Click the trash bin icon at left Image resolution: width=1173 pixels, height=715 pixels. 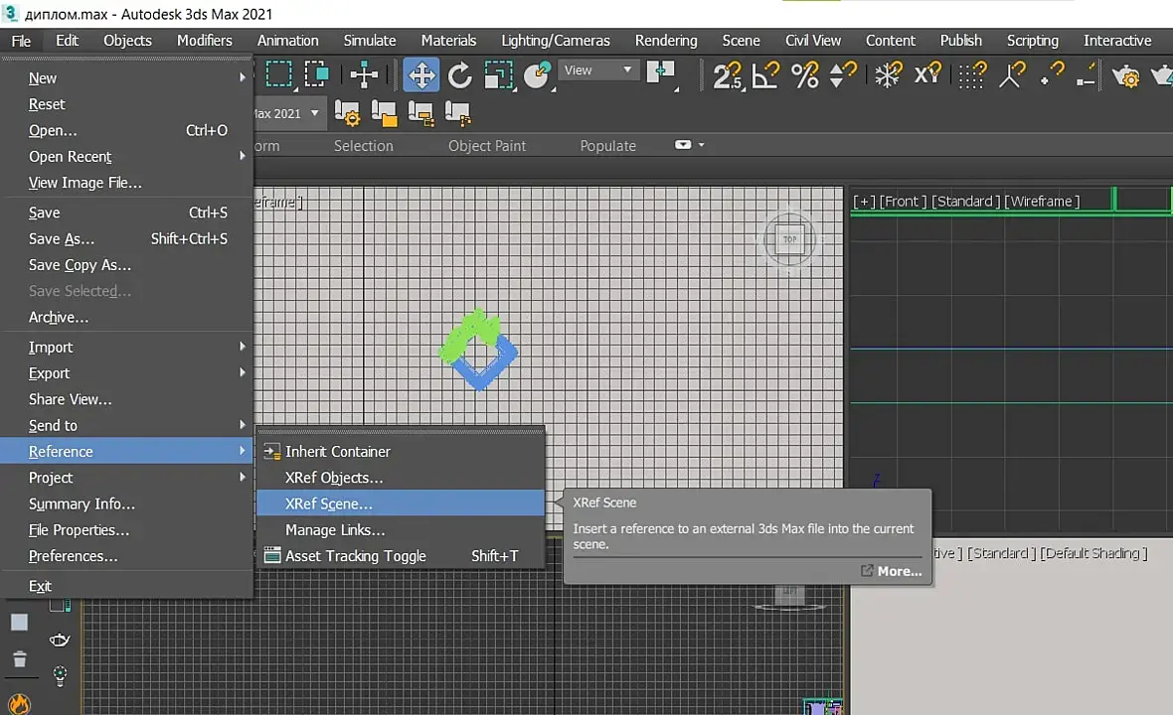pyautogui.click(x=20, y=658)
